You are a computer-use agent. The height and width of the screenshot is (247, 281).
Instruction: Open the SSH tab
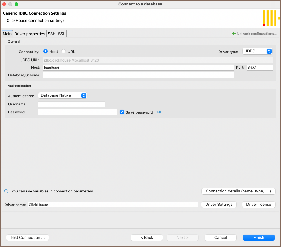coord(52,34)
